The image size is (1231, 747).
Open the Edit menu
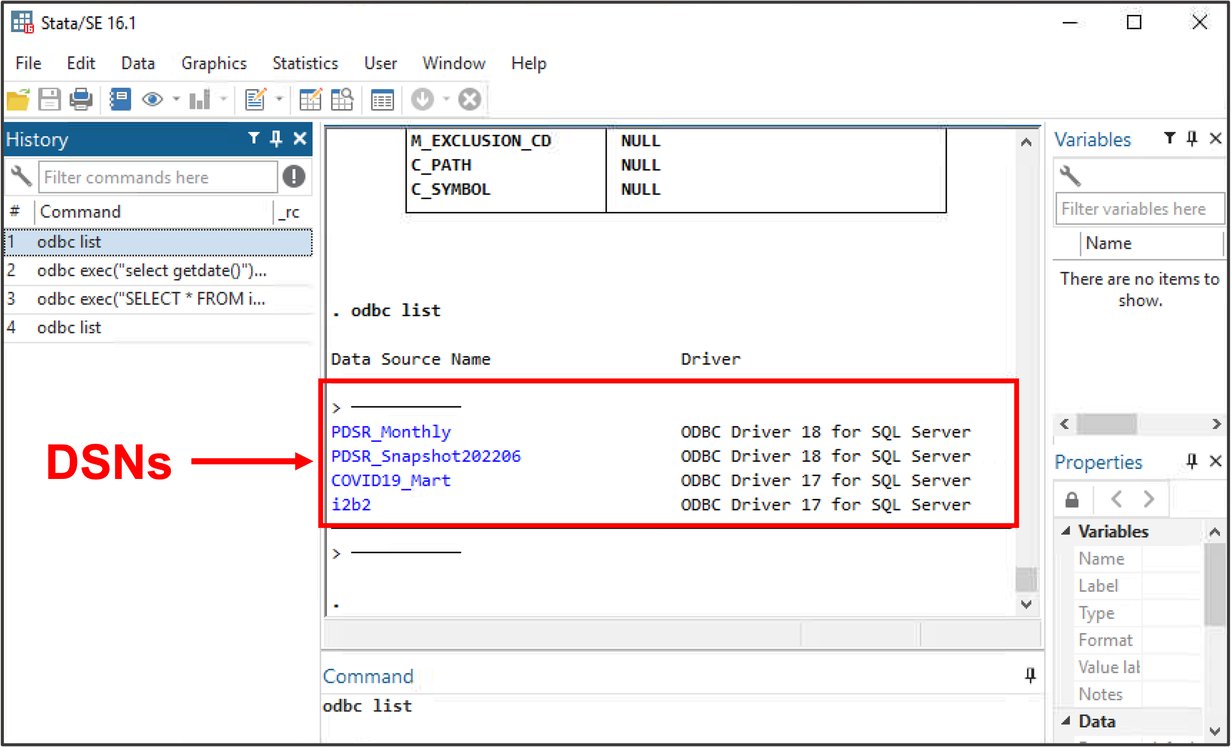pyautogui.click(x=81, y=63)
